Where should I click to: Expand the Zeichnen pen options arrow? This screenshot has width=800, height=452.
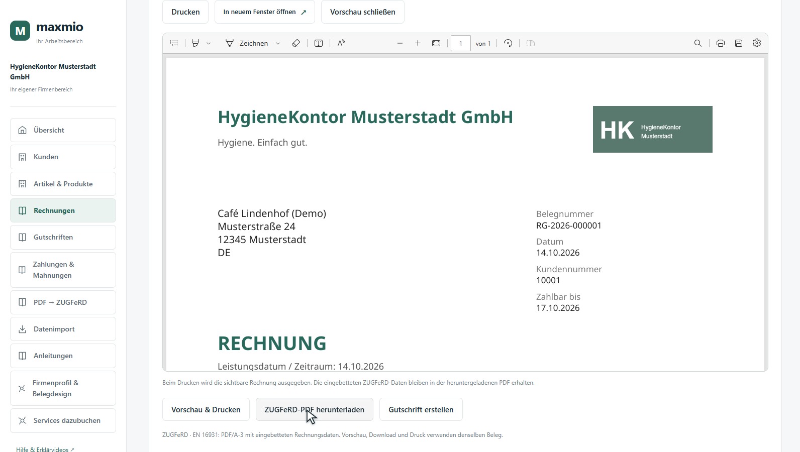coord(278,43)
